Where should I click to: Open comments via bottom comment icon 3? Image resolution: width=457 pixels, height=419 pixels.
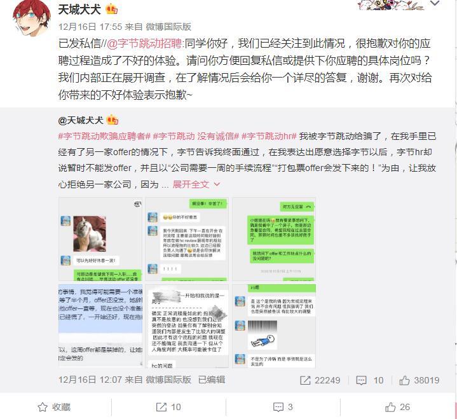pos(283,407)
